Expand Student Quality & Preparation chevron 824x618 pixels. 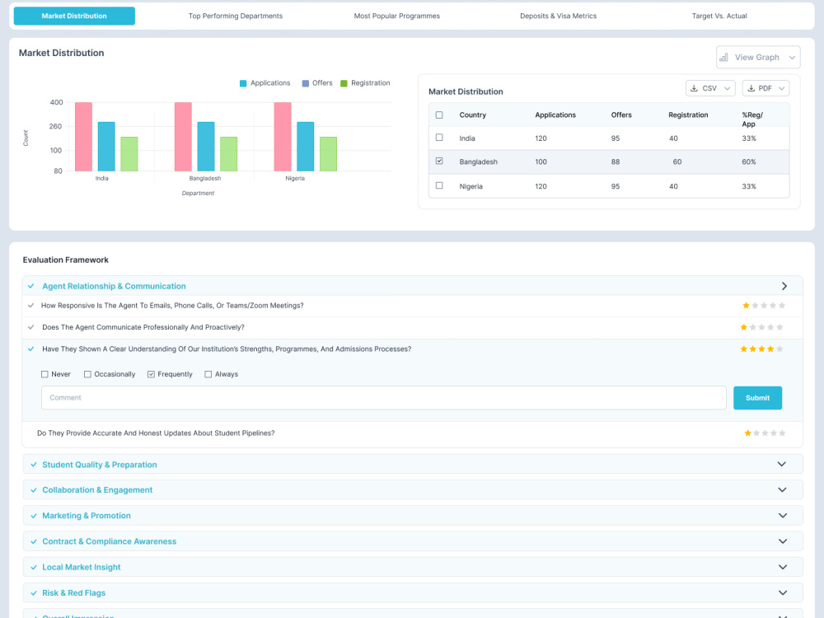tap(782, 464)
